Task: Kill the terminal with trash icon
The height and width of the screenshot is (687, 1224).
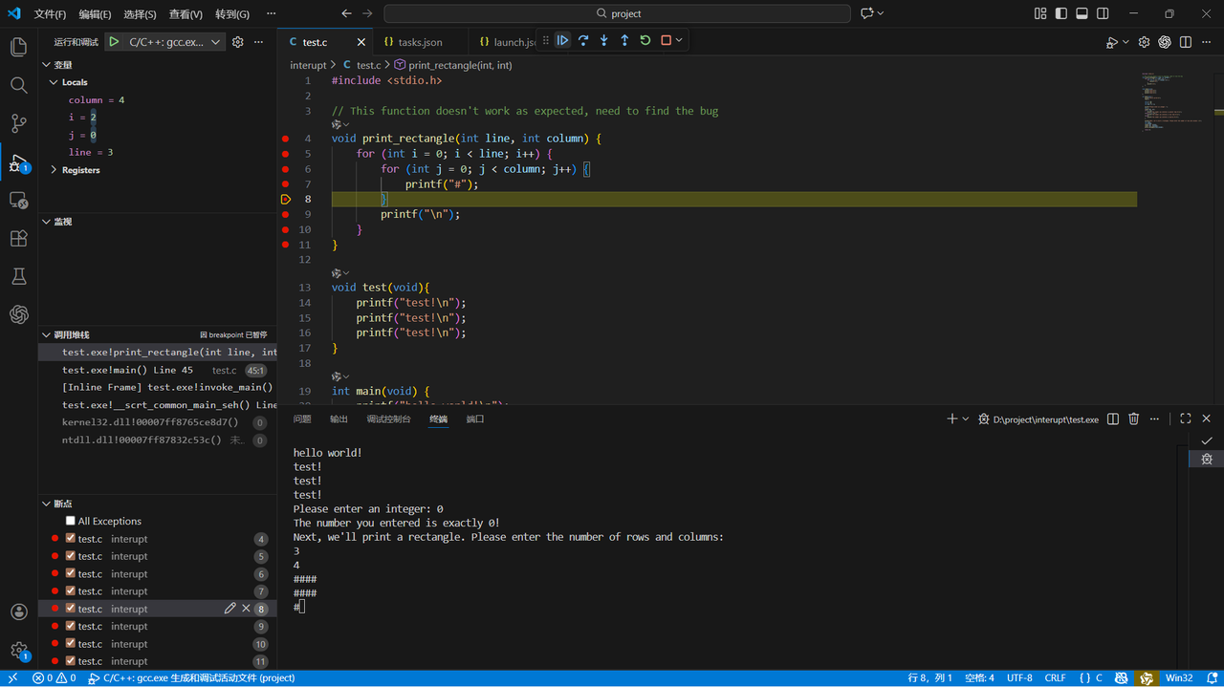Action: (1133, 419)
